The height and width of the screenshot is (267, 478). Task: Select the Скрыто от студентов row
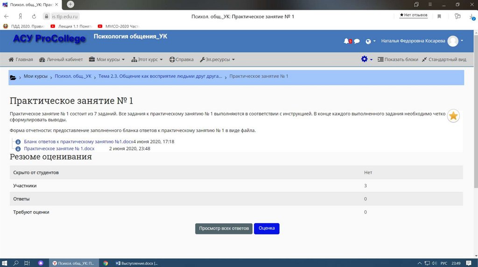point(236,172)
